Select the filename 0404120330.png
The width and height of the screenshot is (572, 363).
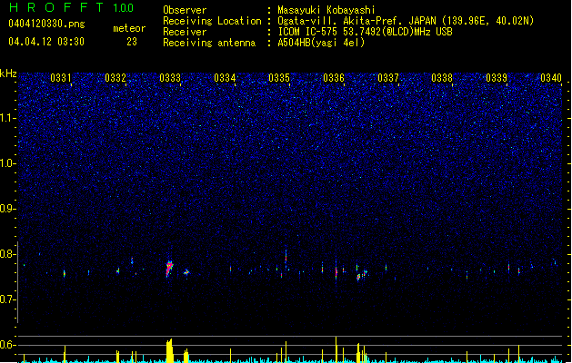coord(46,24)
